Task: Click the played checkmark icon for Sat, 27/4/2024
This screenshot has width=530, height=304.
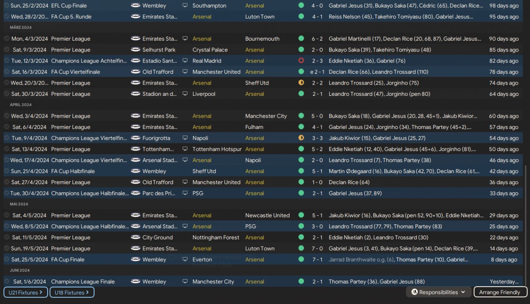Action: 7,182
